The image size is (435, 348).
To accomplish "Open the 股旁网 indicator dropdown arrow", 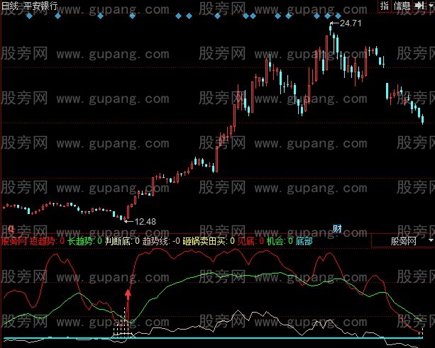I will click(429, 241).
